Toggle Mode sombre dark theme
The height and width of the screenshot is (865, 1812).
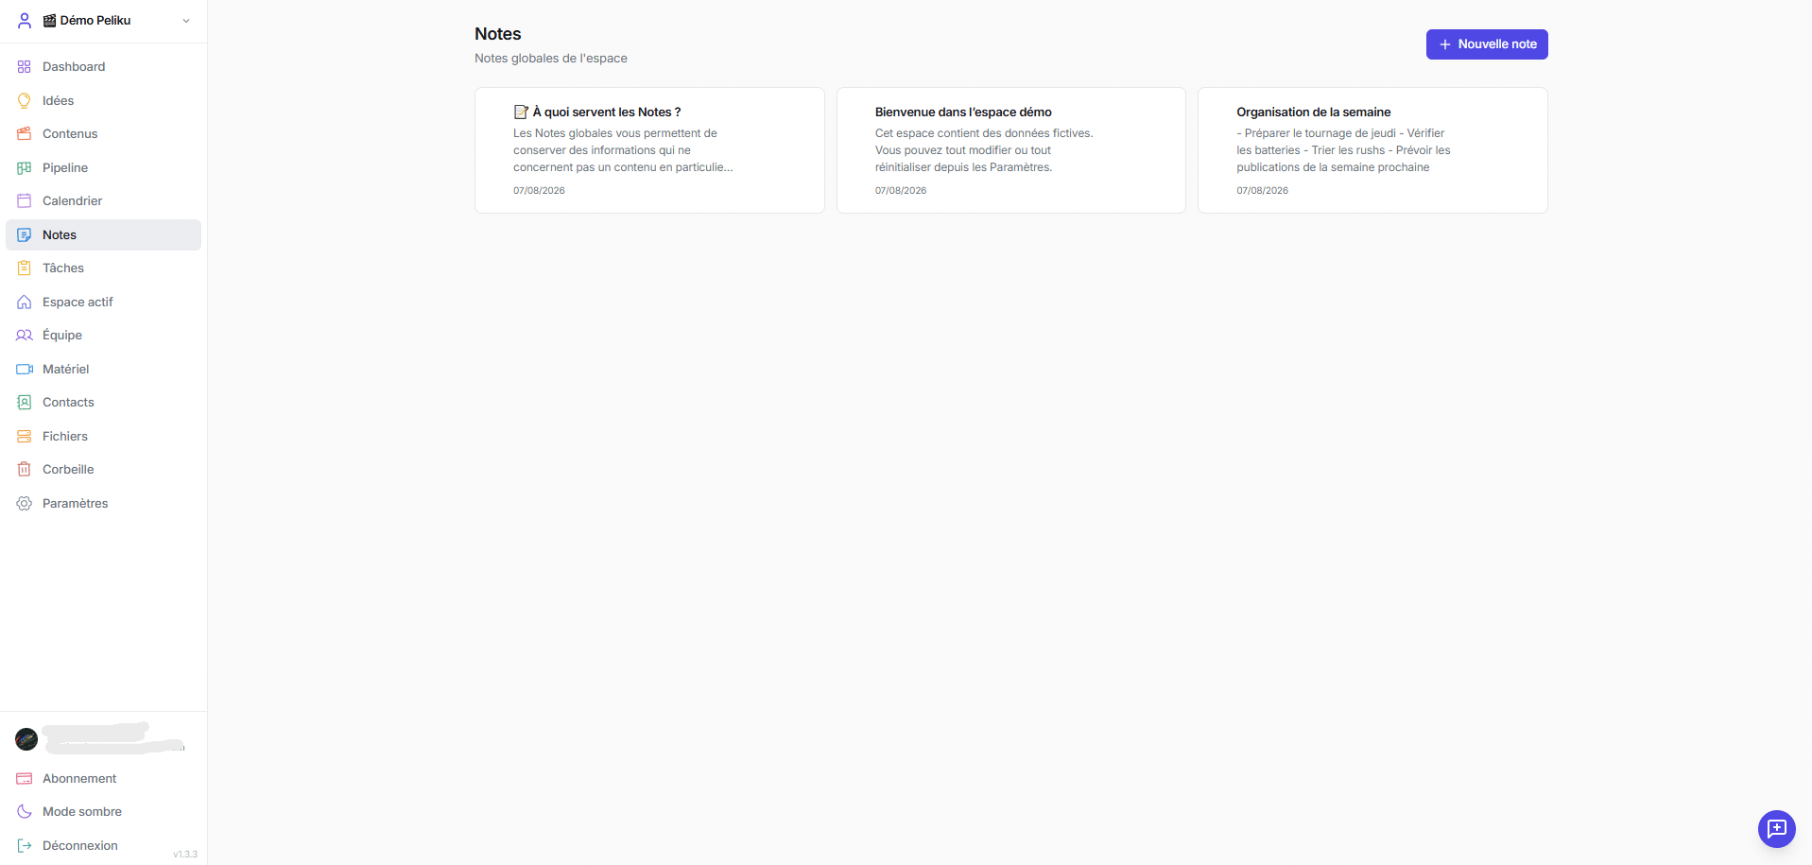tap(103, 812)
